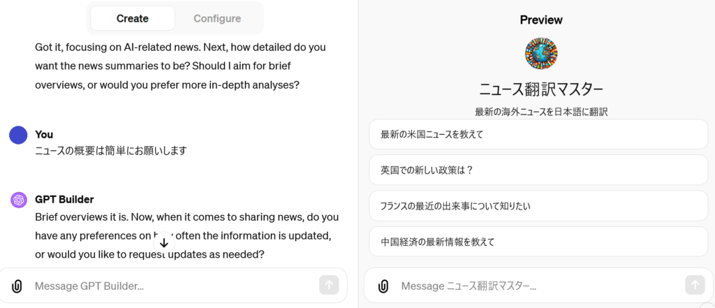This screenshot has width=715, height=308.
Task: Focus the Message GPT Builder input field
Action: (x=173, y=286)
